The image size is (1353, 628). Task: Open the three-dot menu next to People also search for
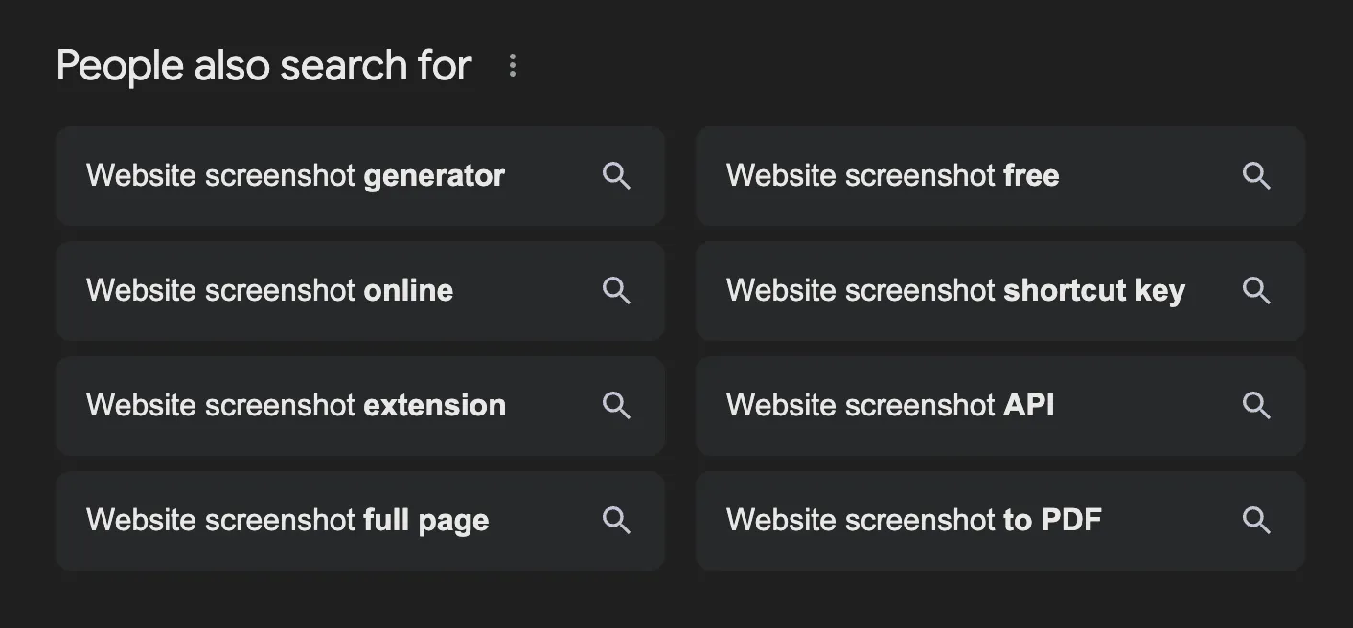(x=514, y=65)
